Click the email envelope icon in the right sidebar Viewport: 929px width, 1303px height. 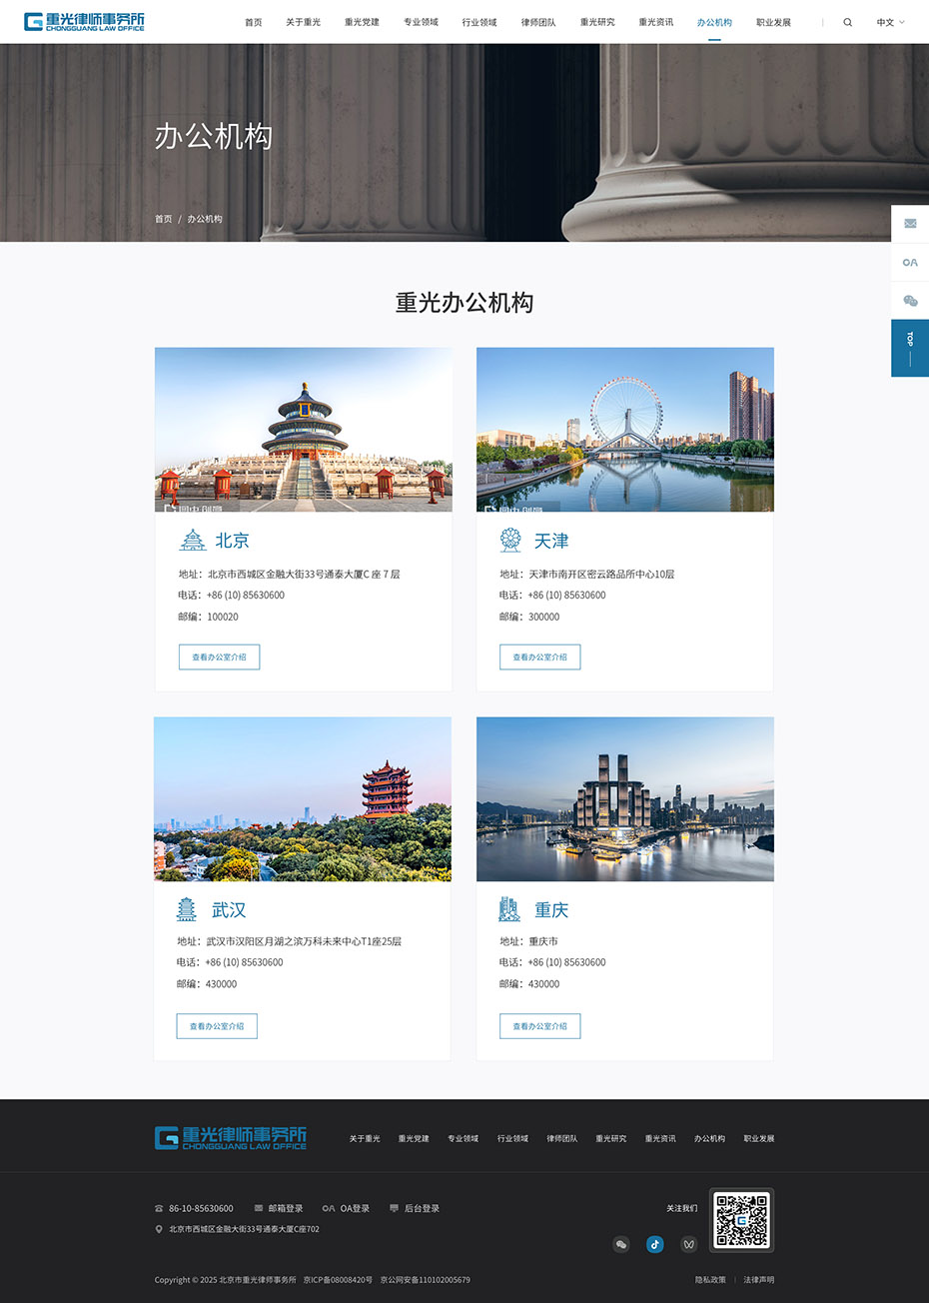point(910,223)
